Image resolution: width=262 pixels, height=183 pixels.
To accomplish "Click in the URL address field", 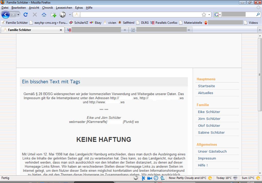I will (141, 15).
